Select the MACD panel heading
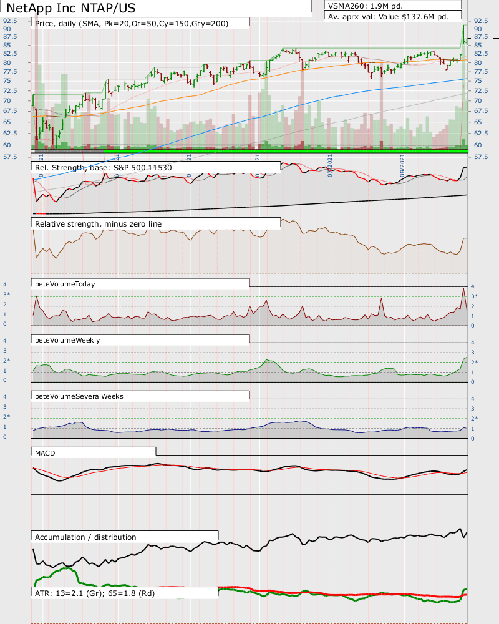Screen dimensions: 499x624 45,453
